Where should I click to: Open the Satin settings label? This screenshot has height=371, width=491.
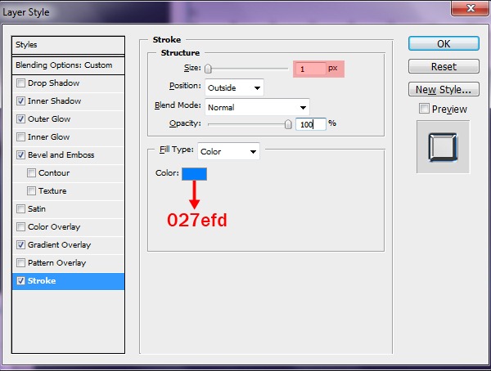pos(37,208)
